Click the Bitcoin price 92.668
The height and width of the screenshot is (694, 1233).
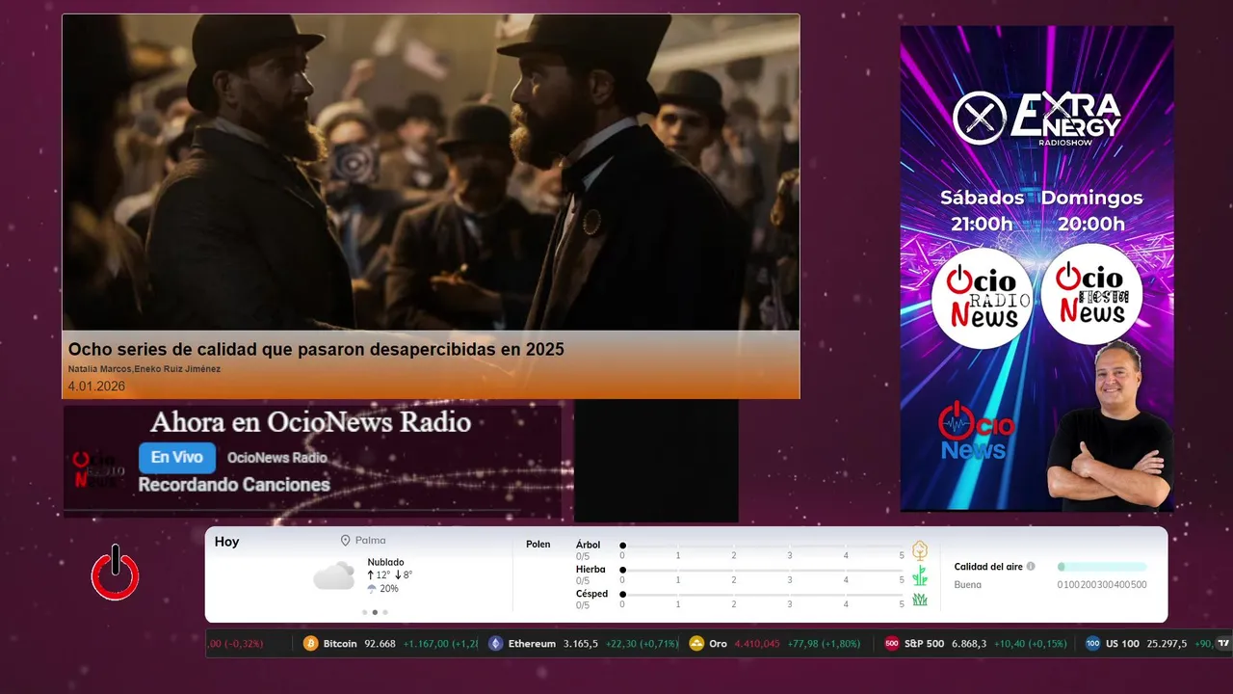(x=380, y=644)
